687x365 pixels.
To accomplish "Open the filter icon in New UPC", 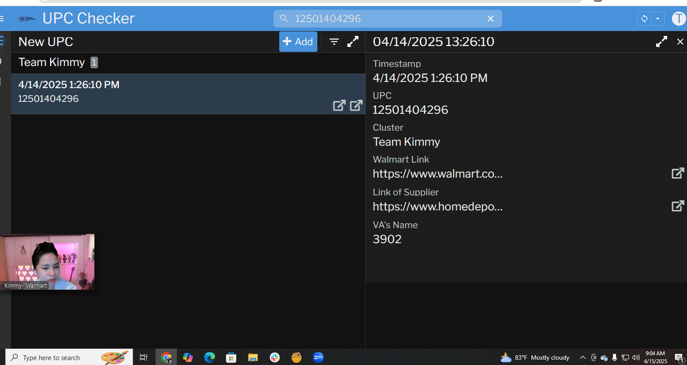I will [334, 42].
